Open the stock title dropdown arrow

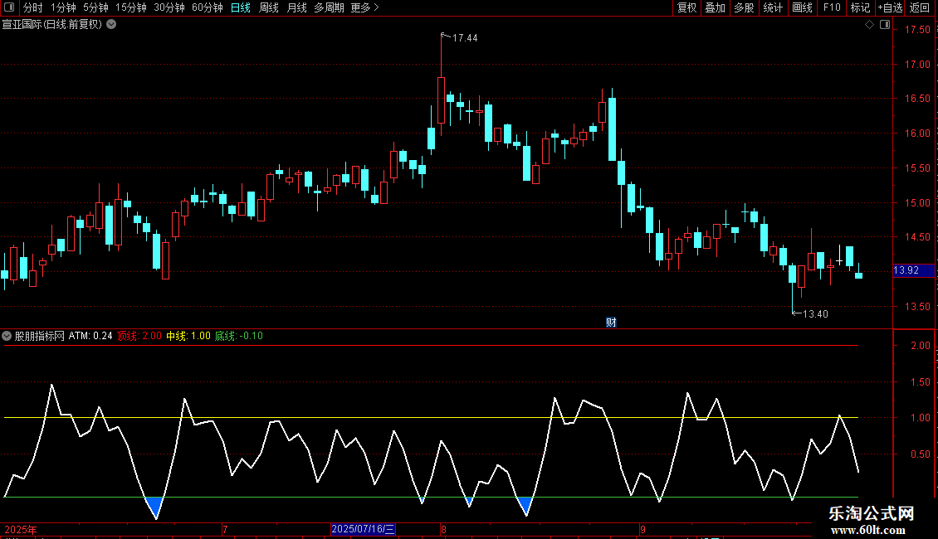tap(111, 25)
